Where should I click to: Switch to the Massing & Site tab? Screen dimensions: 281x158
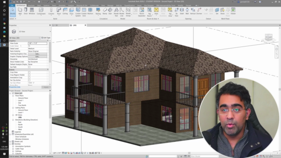82,5
